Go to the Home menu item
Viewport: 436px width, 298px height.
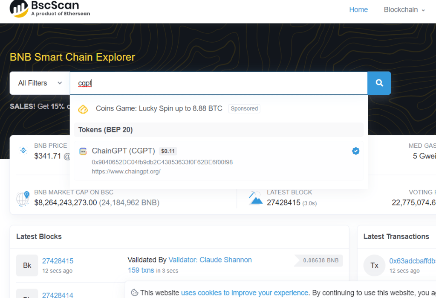[358, 10]
